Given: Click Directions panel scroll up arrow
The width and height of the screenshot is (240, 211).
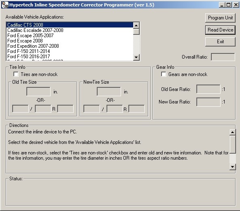Looking at the screenshot, I should (x=232, y=132).
